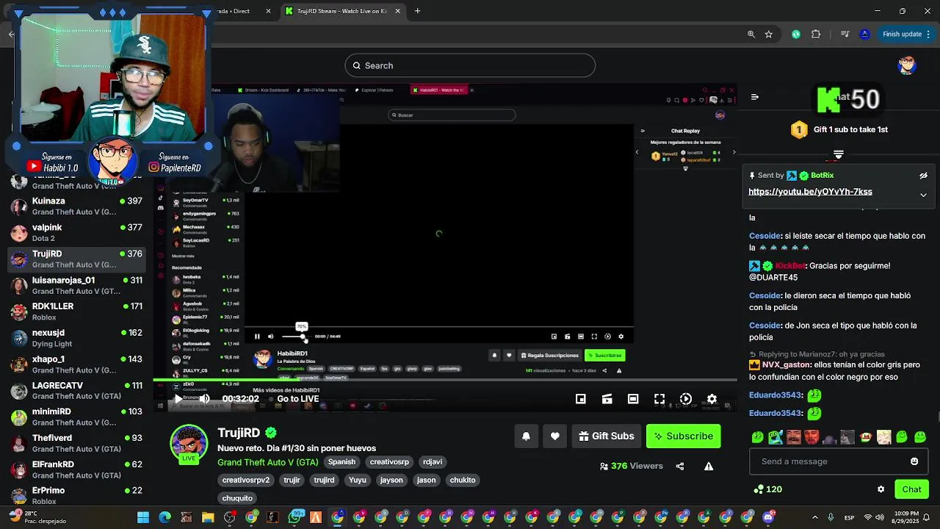Open the Grand Theft Auto V (GTA) category link
This screenshot has height=529, width=940.
268,462
